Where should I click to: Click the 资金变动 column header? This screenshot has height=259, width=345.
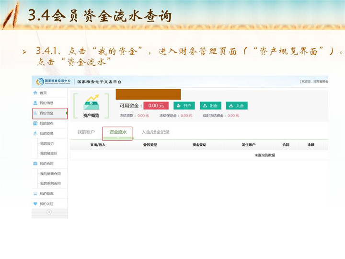tap(199, 145)
